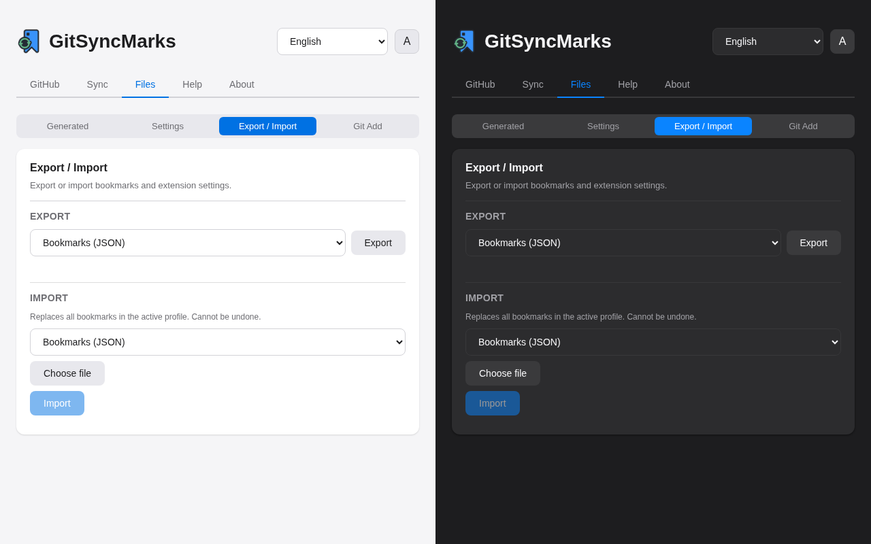Switch to the GitHub tab in the light panel
The image size is (871, 544).
pos(45,84)
